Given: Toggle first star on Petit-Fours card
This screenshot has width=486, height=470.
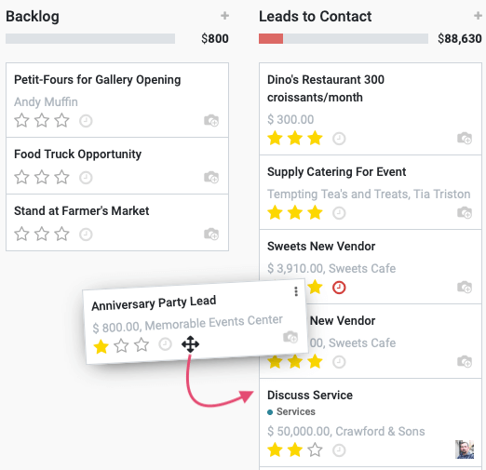Looking at the screenshot, I should tap(21, 120).
